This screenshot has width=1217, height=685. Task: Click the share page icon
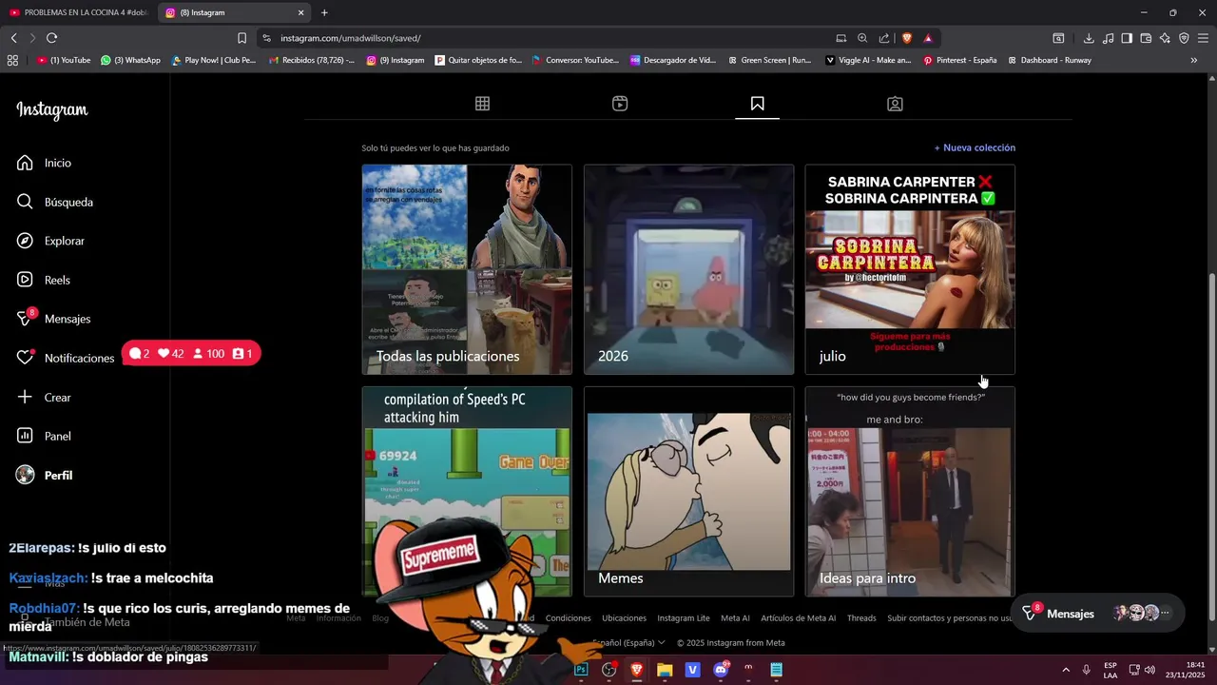(884, 38)
